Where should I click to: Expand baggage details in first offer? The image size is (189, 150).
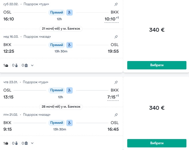point(32,65)
